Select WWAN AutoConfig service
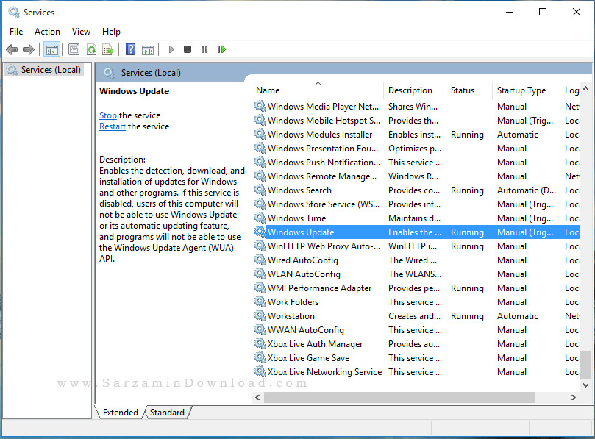 (x=305, y=330)
